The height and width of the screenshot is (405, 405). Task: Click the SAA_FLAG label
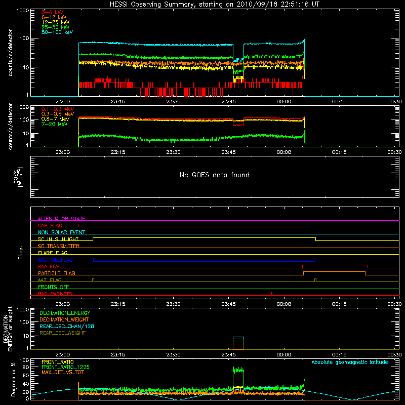pos(50,266)
